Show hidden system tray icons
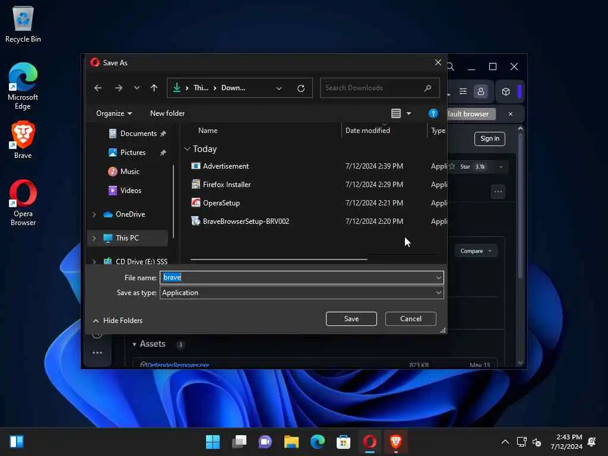The width and height of the screenshot is (608, 456). click(x=505, y=442)
